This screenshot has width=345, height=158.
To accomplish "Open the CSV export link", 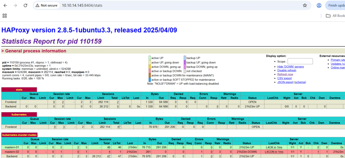I will click(x=284, y=78).
